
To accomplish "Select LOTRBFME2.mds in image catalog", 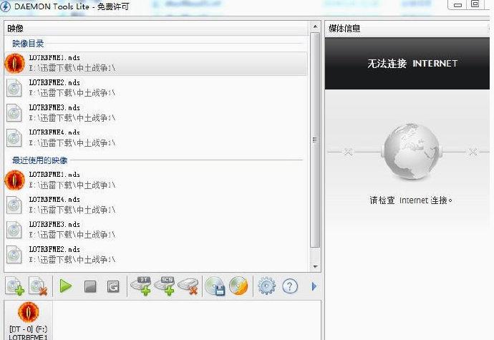I will [x=155, y=88].
